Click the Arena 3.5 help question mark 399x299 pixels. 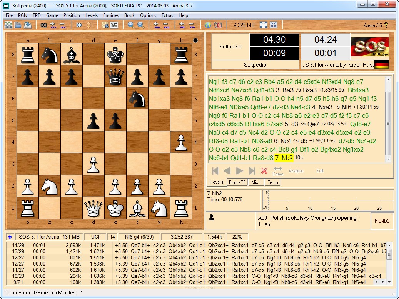pos(386,25)
